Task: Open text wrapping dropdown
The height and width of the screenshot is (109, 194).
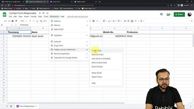Action: [x=115, y=21]
